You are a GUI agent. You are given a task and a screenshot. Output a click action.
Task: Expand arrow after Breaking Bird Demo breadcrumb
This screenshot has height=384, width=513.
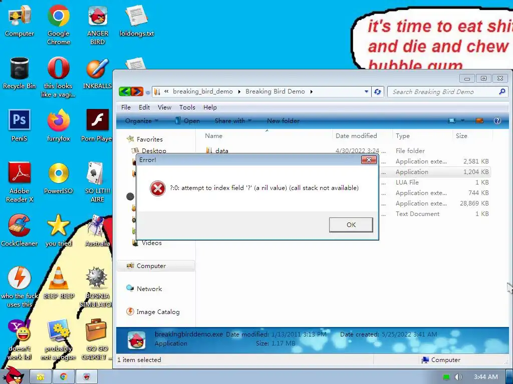(x=311, y=92)
